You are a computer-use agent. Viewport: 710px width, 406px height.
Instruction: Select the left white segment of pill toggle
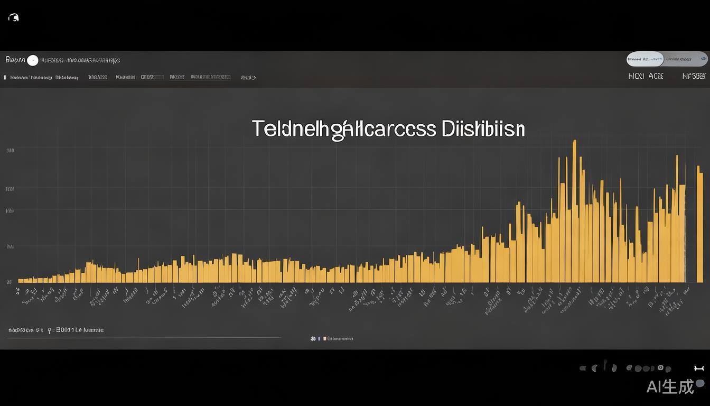pyautogui.click(x=645, y=59)
